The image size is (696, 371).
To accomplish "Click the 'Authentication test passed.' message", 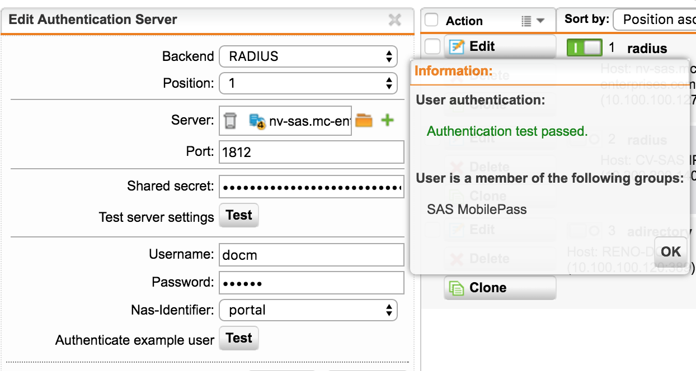I will 507,131.
